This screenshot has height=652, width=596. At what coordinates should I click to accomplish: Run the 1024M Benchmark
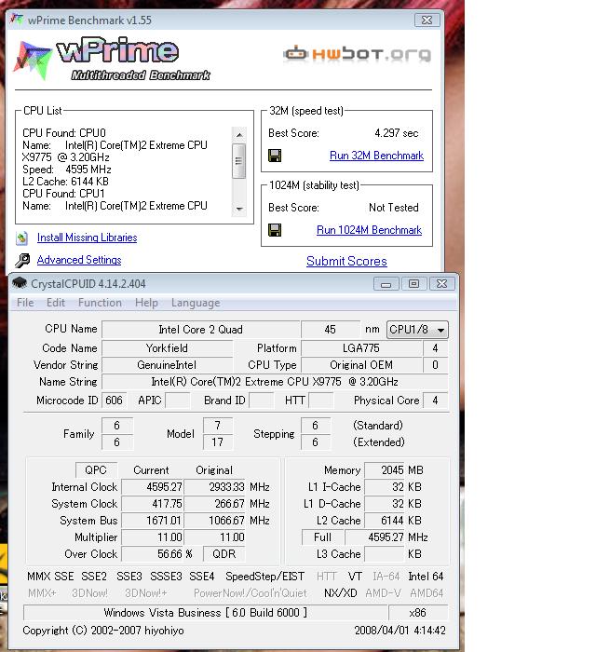point(369,230)
